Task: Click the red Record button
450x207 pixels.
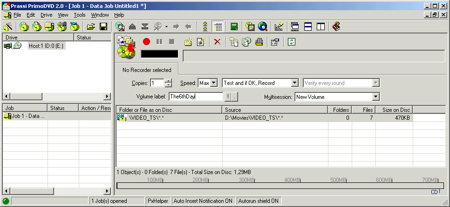Action: pos(146,42)
